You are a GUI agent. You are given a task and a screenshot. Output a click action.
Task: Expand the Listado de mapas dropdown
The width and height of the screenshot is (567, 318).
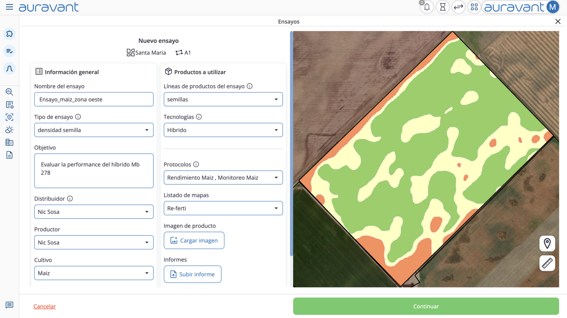coord(223,208)
